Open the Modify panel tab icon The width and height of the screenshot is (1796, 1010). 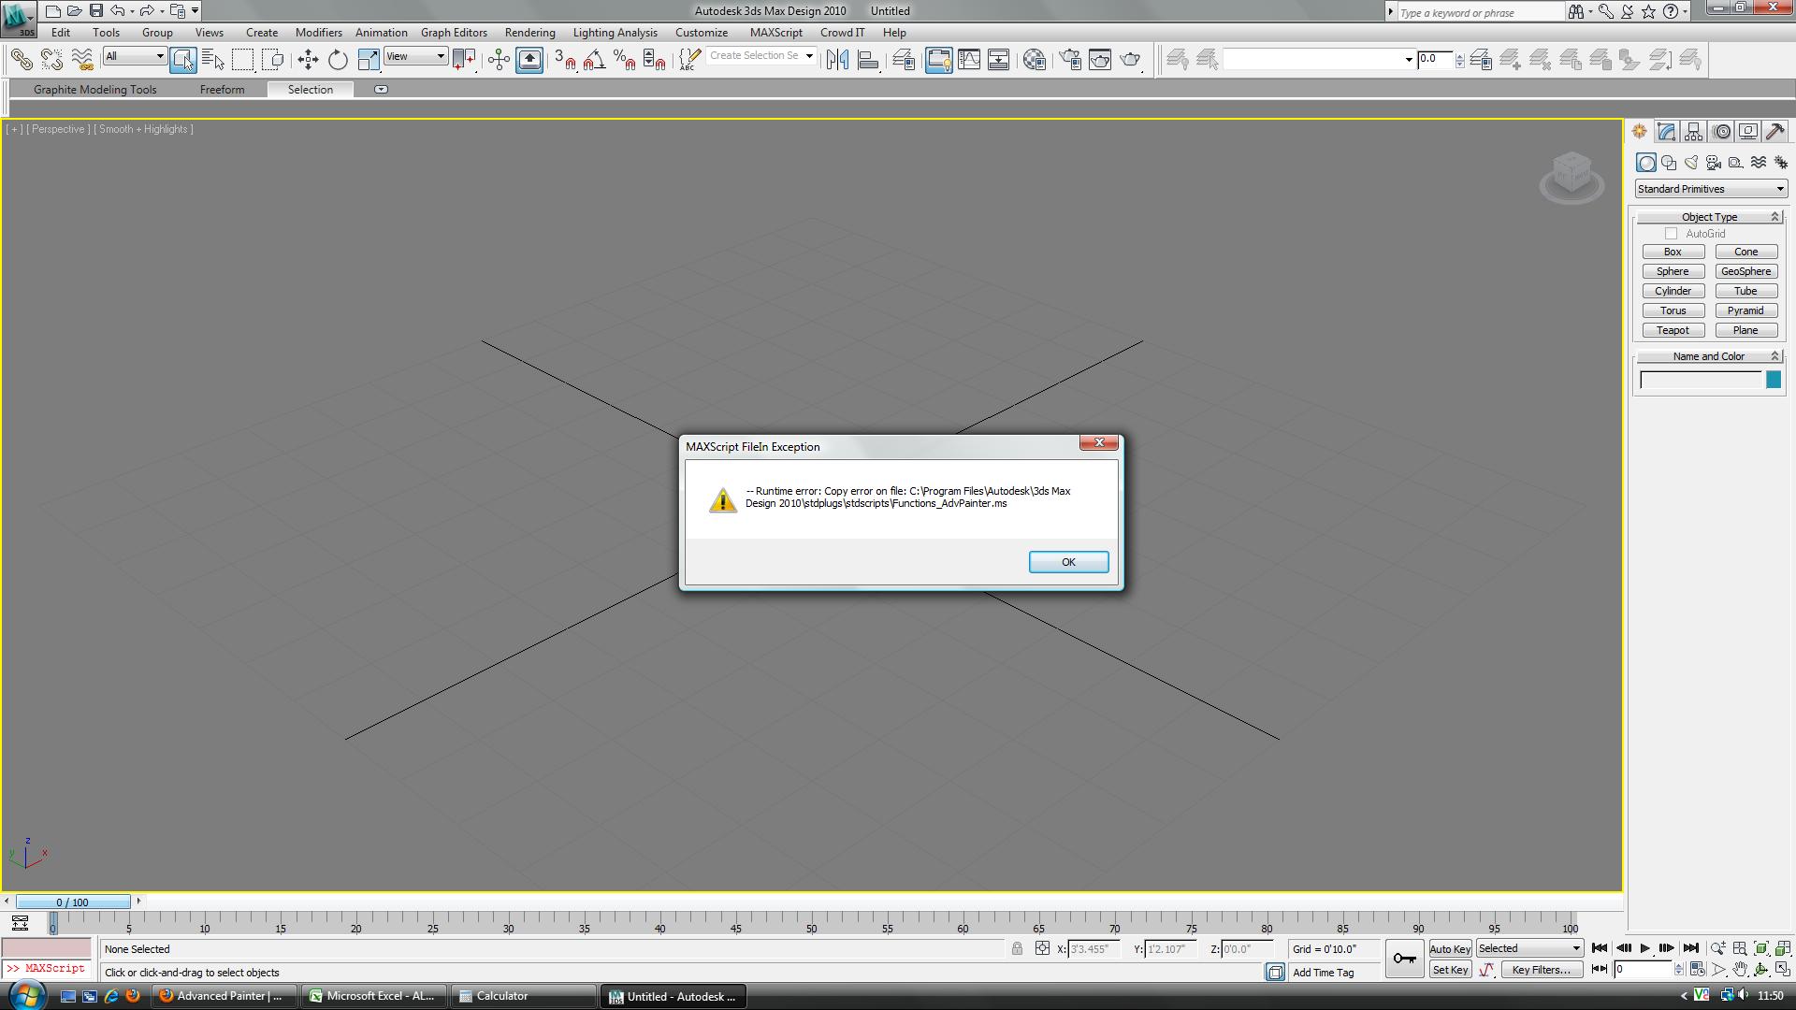tap(1666, 132)
